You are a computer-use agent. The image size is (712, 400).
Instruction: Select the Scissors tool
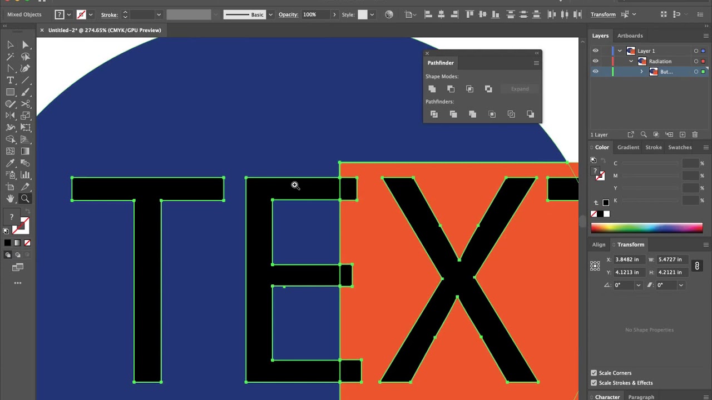tap(26, 104)
